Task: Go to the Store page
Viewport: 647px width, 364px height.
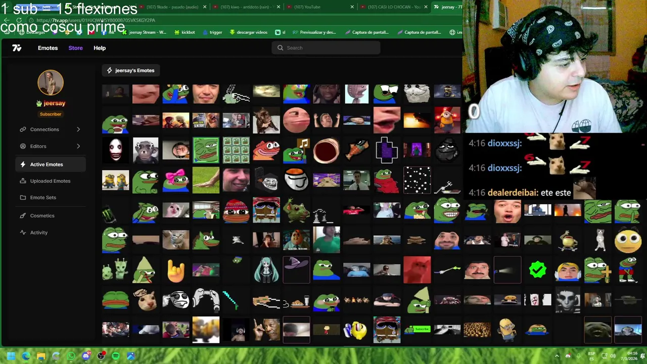Action: [75, 48]
